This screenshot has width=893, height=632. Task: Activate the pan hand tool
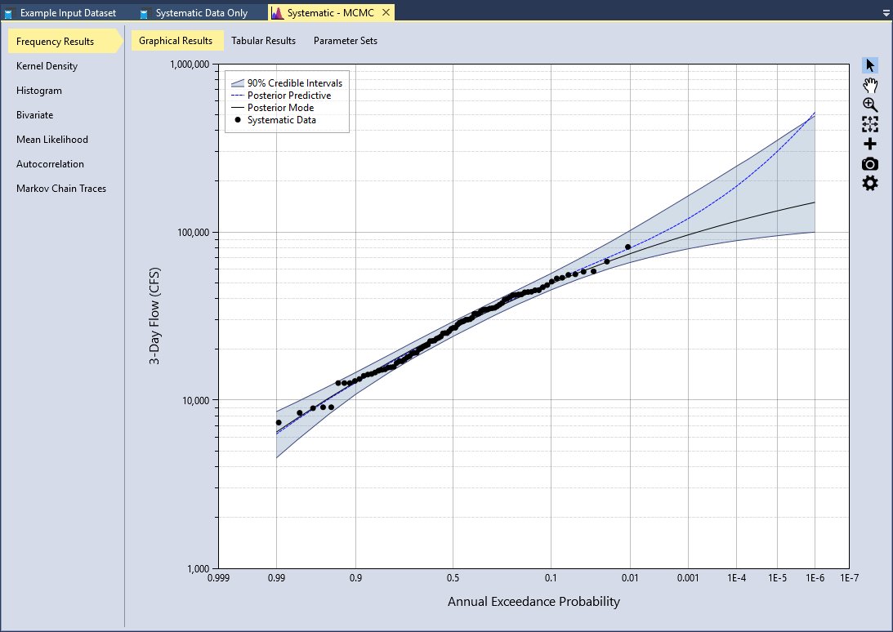[x=870, y=85]
